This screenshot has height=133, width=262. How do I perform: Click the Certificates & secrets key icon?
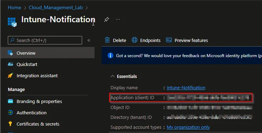[x=10, y=124]
